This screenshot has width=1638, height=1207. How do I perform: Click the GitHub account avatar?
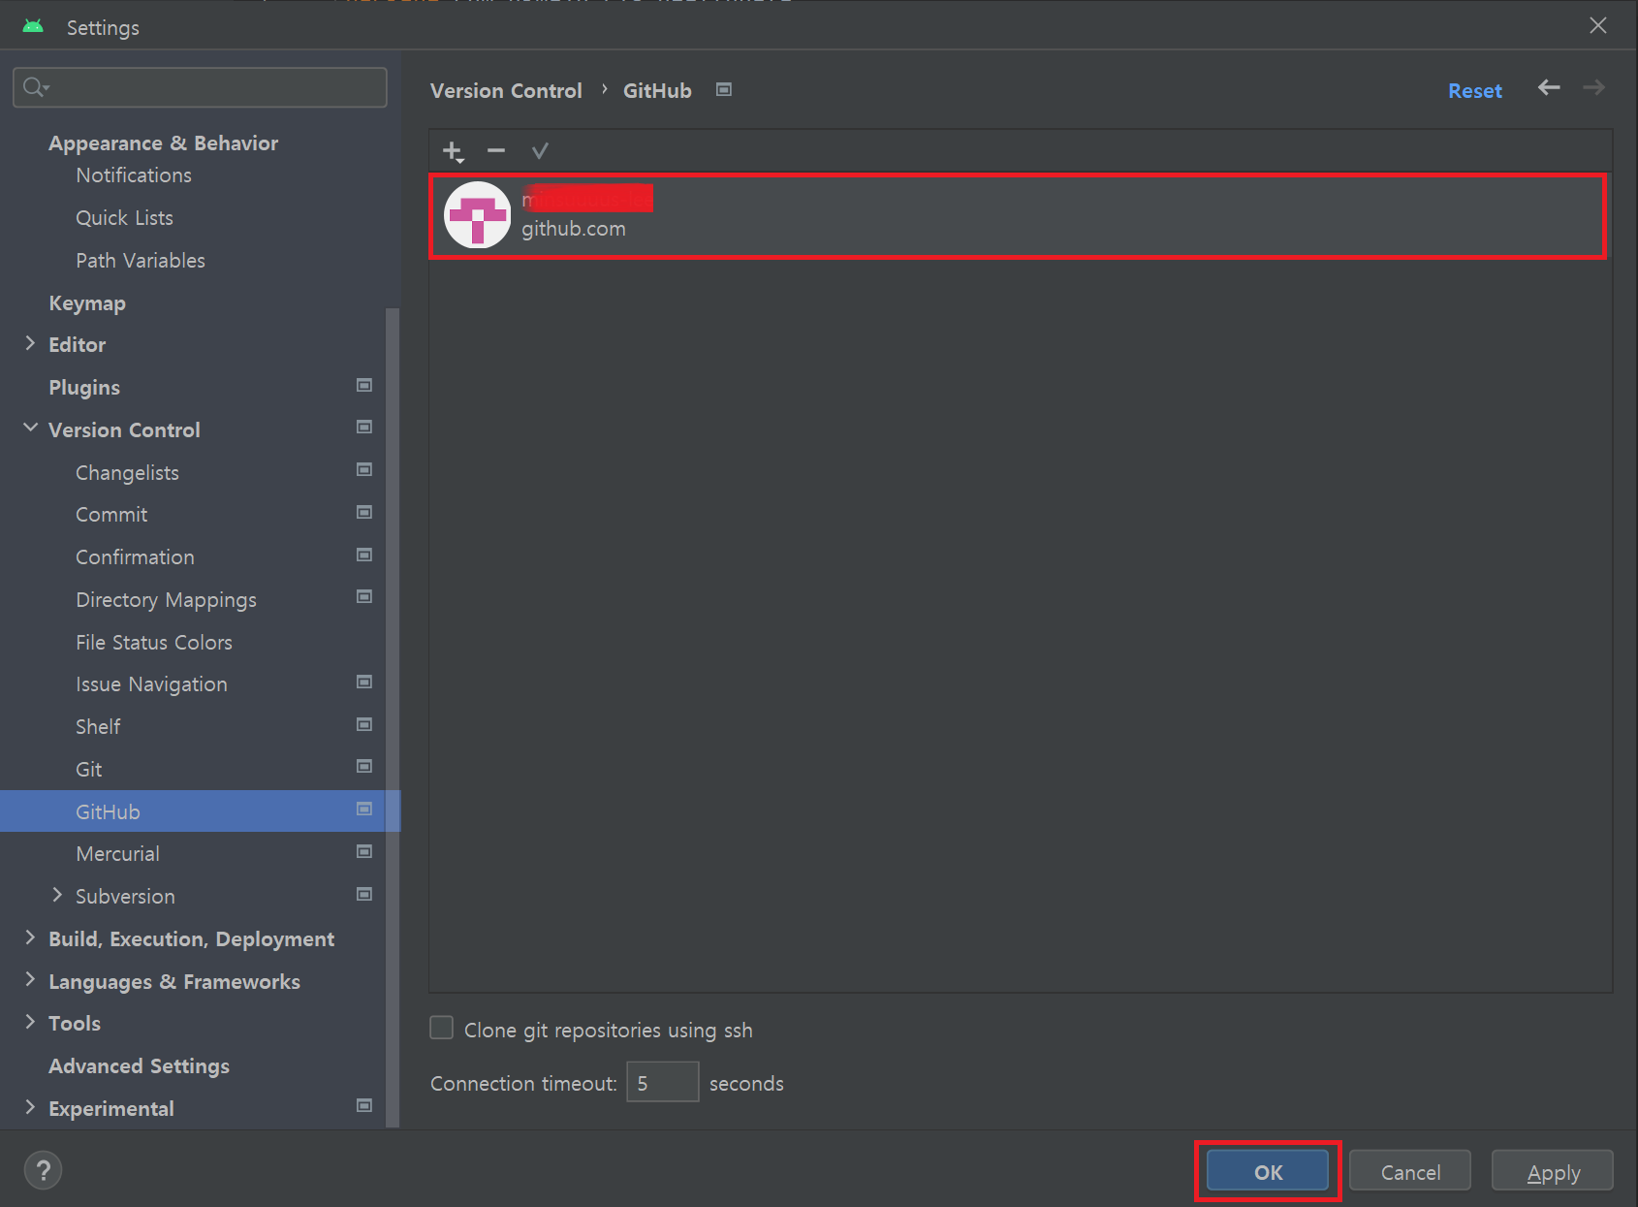point(477,215)
